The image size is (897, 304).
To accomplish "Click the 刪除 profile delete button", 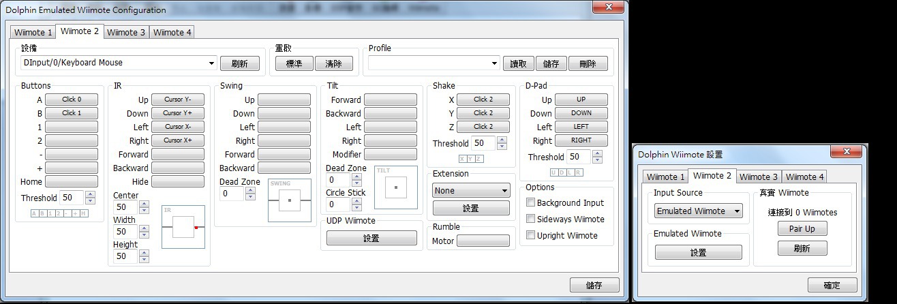I will [x=588, y=63].
